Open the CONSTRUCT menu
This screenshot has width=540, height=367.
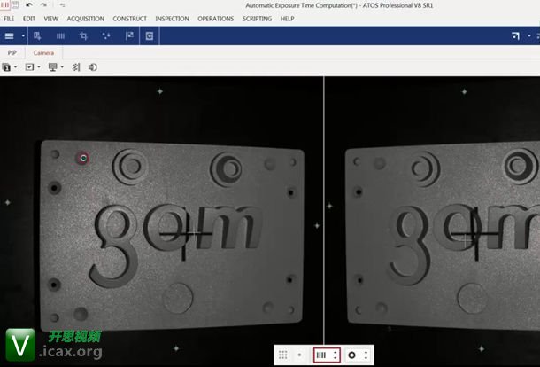pos(129,19)
